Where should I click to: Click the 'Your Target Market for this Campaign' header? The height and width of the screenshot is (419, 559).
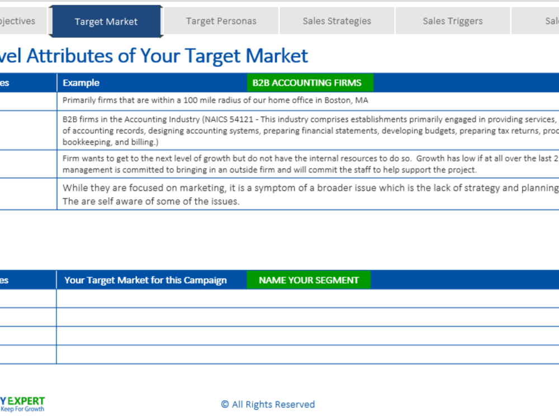pyautogui.click(x=145, y=280)
